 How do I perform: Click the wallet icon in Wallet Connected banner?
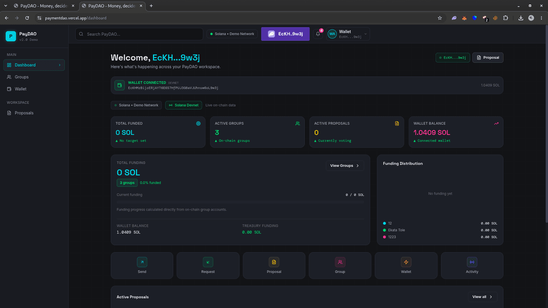pyautogui.click(x=120, y=85)
